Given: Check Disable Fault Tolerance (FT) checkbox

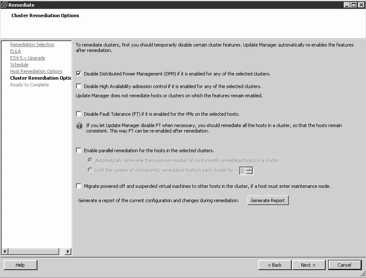Looking at the screenshot, I should coord(78,114).
